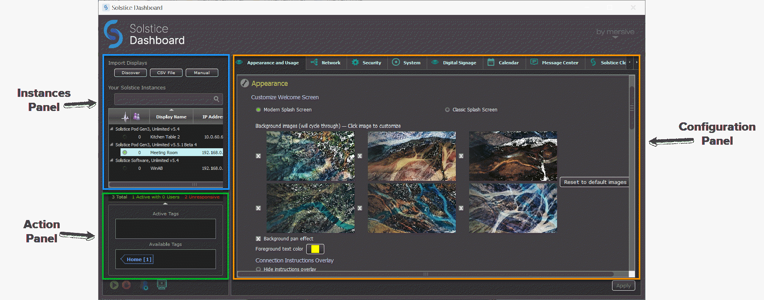Click the tab strip scroll-left arrow
764x300 pixels.
tap(630, 62)
